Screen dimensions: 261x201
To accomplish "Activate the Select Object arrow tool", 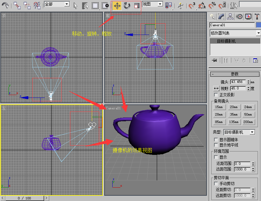I will pyautogui.click(x=75, y=6).
